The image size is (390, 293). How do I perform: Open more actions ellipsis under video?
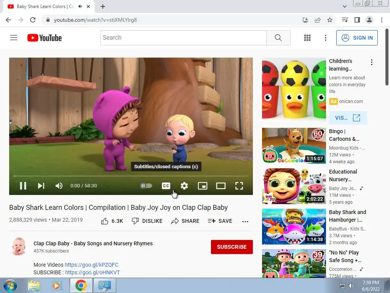245,222
